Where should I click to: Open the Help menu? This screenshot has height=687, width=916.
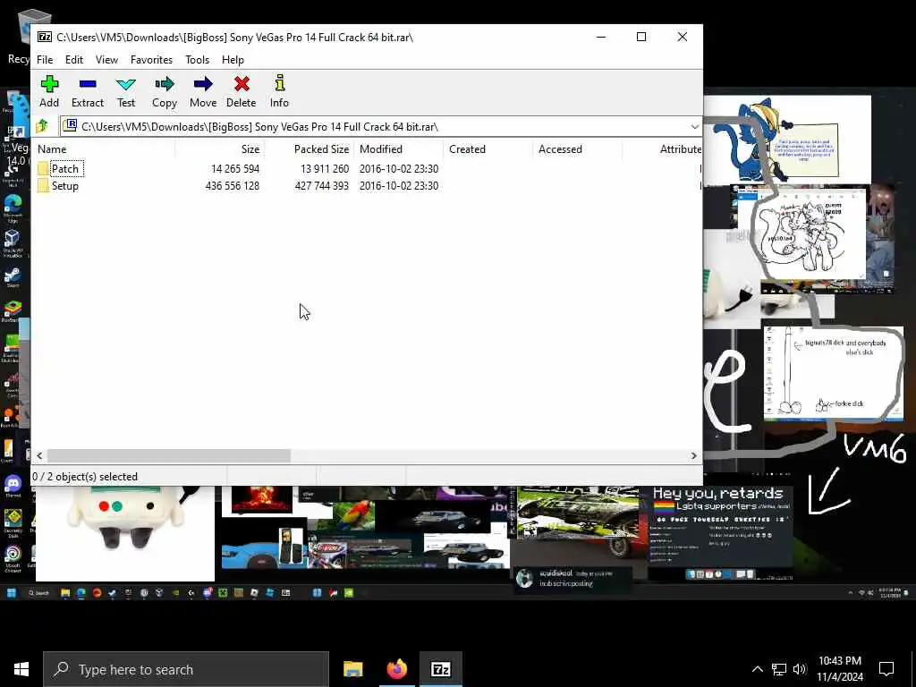coord(233,60)
